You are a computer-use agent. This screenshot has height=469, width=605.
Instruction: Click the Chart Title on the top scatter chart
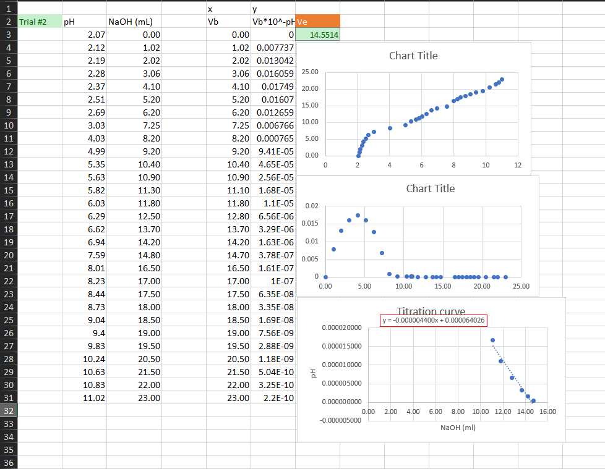point(413,56)
